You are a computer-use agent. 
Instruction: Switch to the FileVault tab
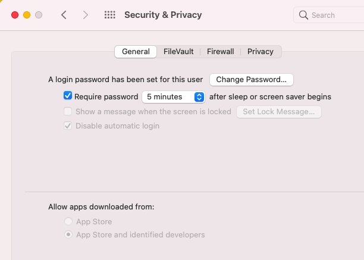click(x=178, y=52)
